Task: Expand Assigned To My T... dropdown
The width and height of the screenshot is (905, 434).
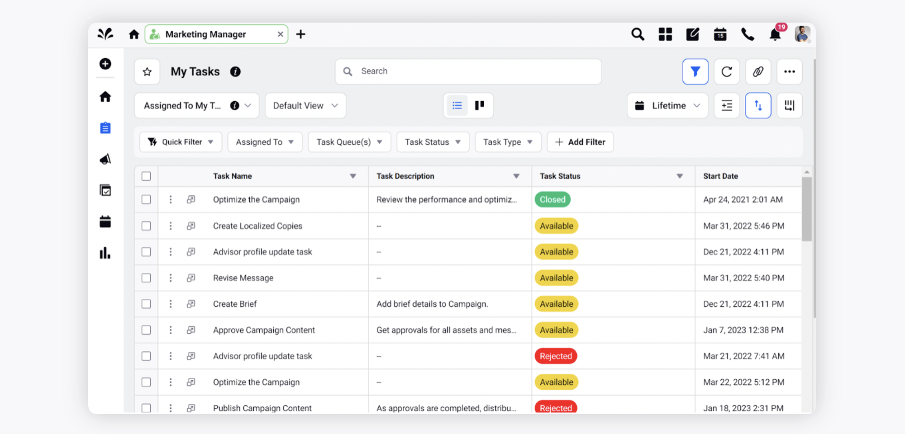Action: tap(197, 105)
